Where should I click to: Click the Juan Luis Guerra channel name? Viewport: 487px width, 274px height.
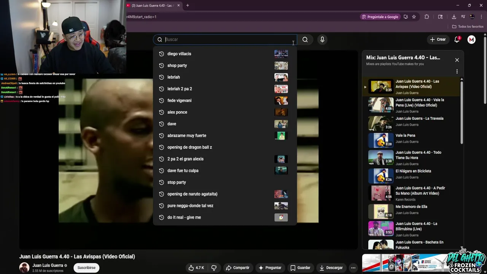48,265
